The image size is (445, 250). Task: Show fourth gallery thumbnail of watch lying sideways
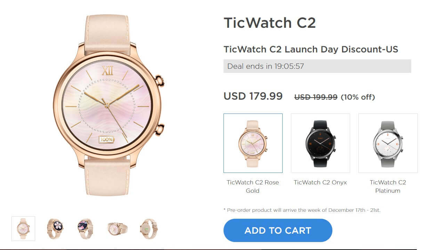[117, 228]
